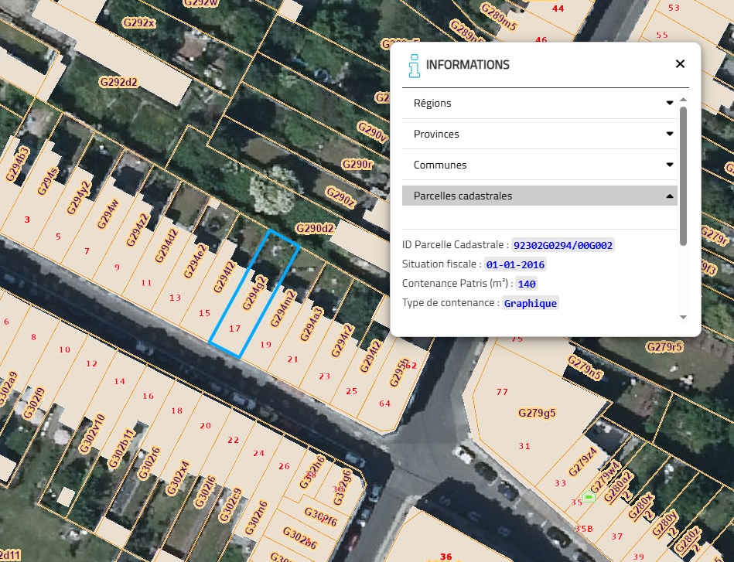Image resolution: width=734 pixels, height=562 pixels.
Task: Click the building numbered 77
Action: pos(503,392)
